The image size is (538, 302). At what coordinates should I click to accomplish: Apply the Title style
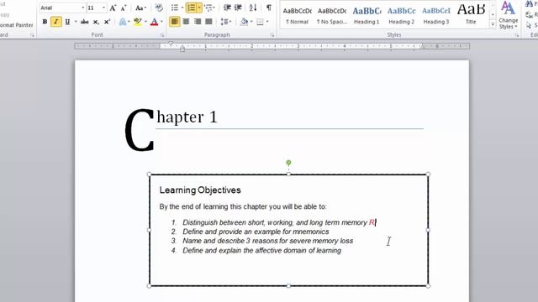(x=471, y=15)
